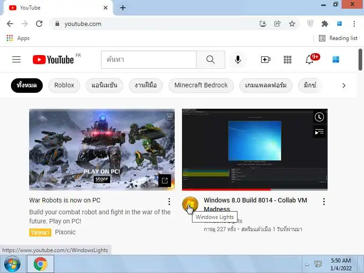Open the shield extension icon

tap(310, 24)
